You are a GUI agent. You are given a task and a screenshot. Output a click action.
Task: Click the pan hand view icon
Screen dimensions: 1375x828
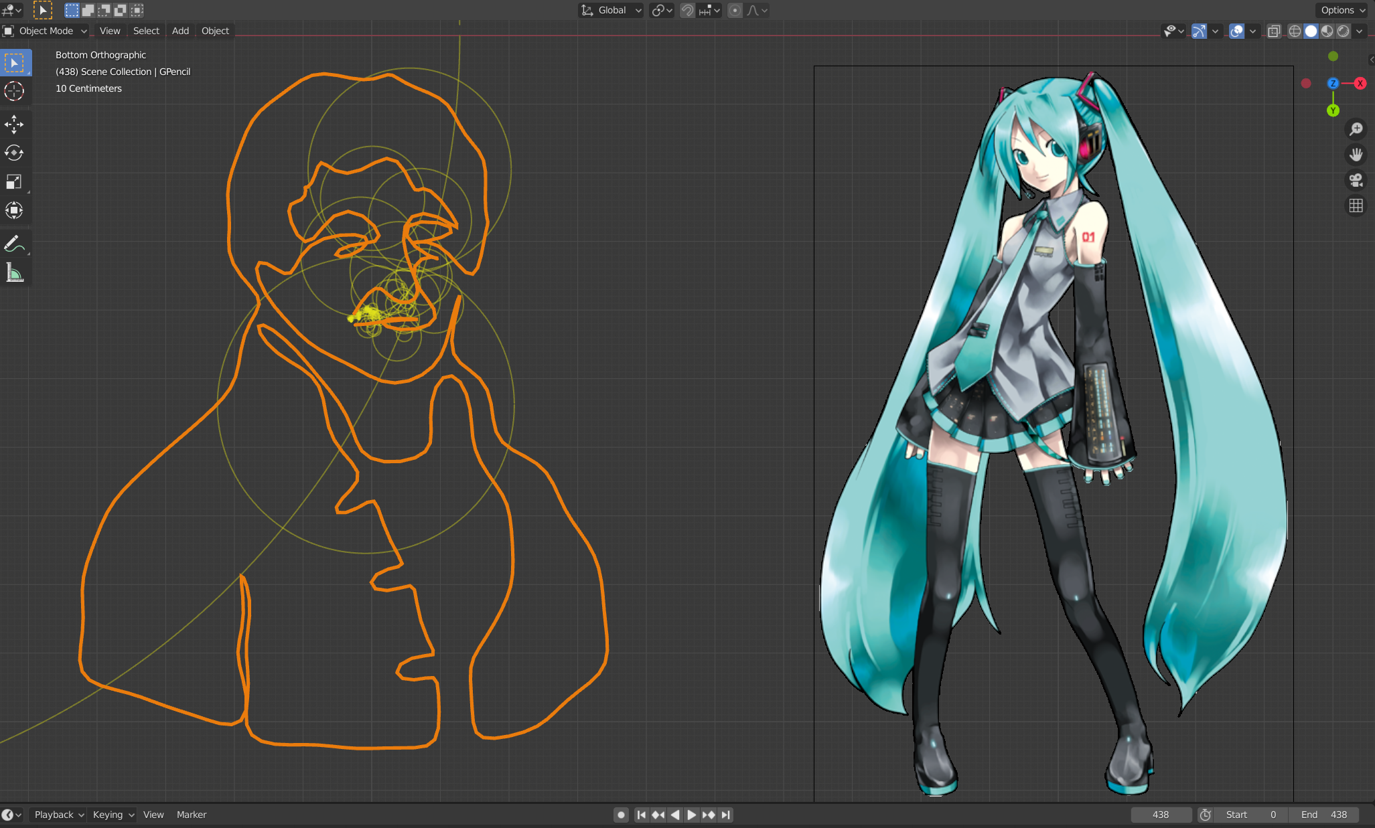click(1356, 155)
